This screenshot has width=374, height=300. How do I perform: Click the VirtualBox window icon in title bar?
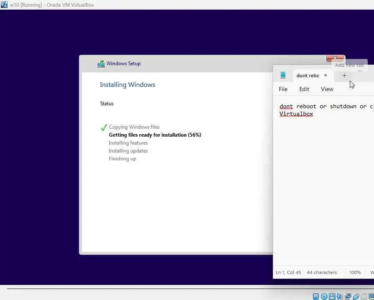click(x=4, y=4)
